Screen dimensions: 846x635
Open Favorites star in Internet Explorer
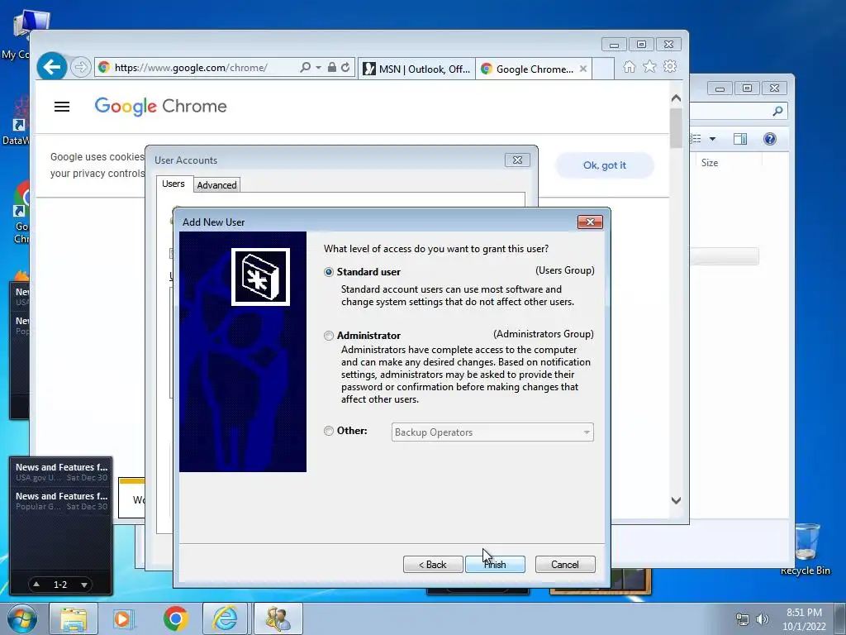coord(649,66)
